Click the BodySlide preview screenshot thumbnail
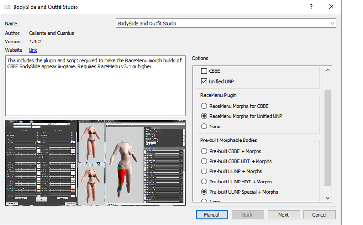Screen dimensions: 363x225 [x=95, y=162]
